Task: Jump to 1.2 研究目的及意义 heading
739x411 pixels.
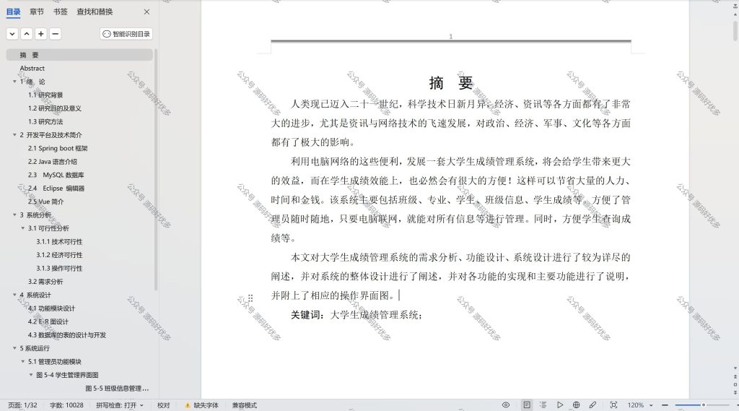Action: pos(55,108)
